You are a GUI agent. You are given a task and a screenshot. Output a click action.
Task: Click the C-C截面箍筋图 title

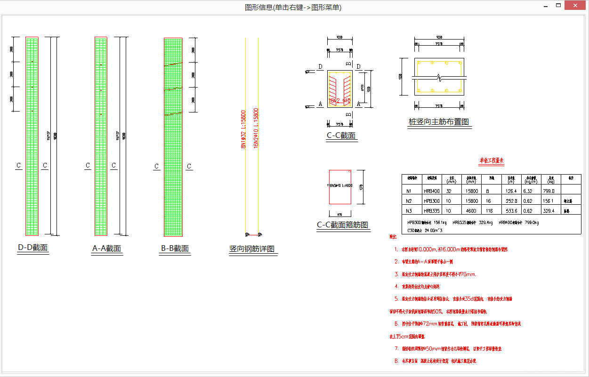[x=342, y=225]
